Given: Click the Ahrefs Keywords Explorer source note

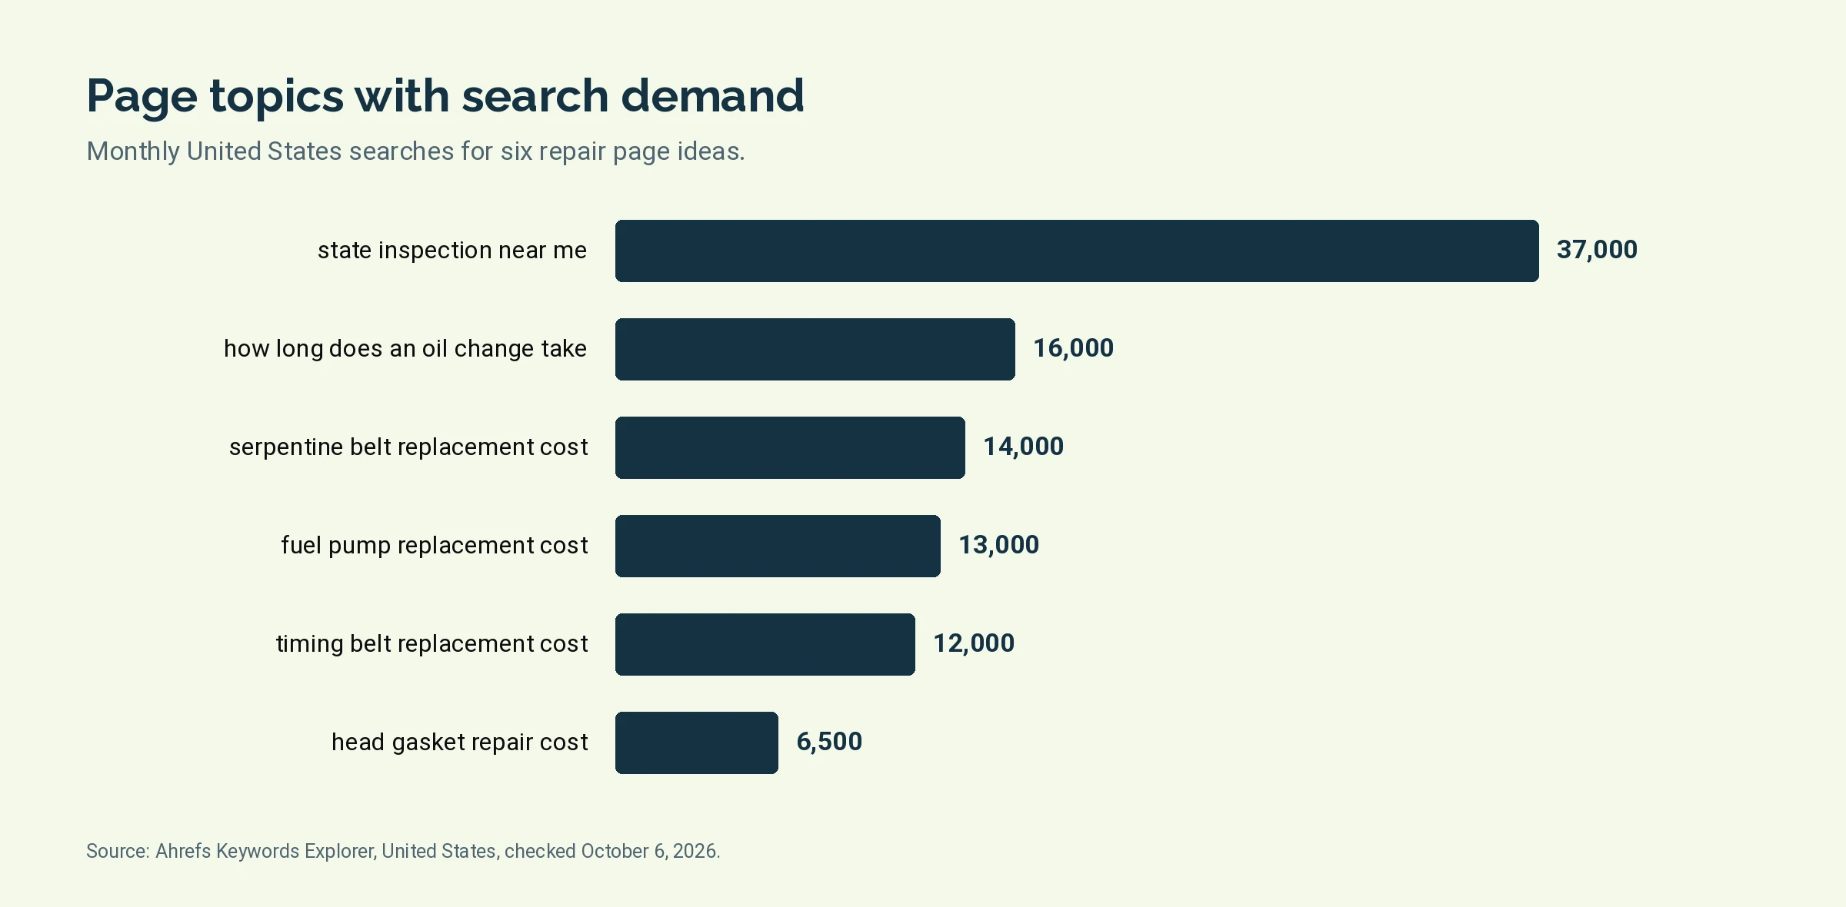Looking at the screenshot, I should (x=403, y=852).
